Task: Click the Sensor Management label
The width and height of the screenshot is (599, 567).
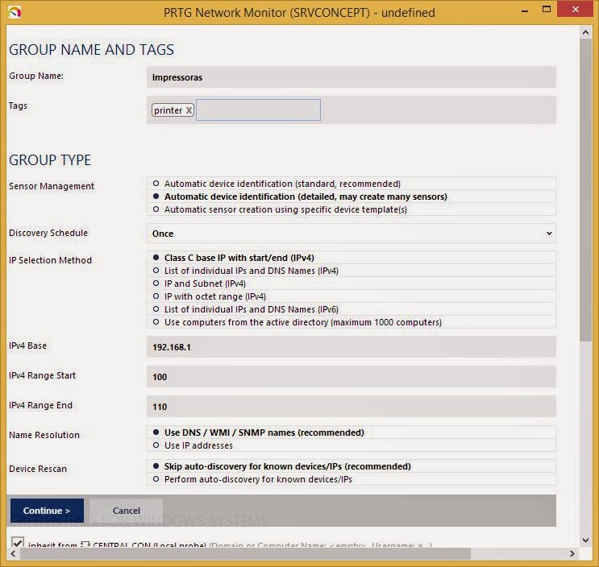Action: (x=52, y=186)
